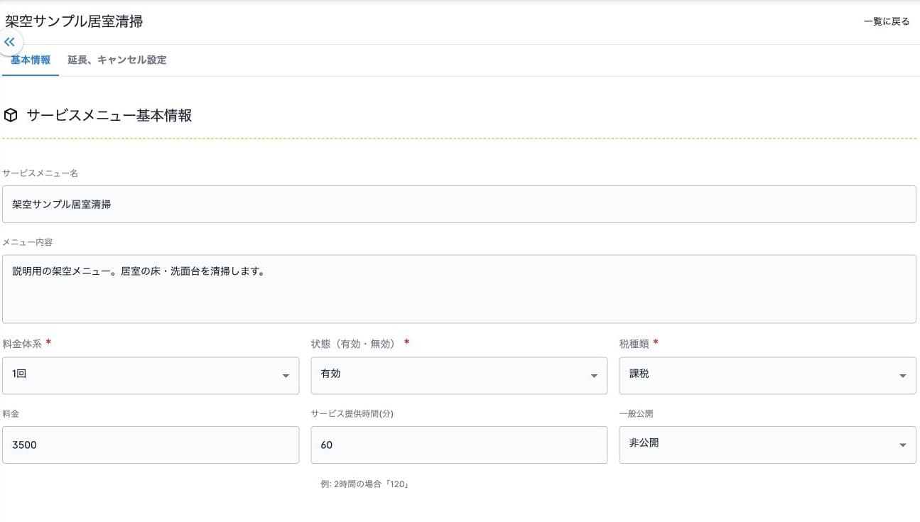
Task: Click the メニュー内容 text area
Action: [459, 289]
